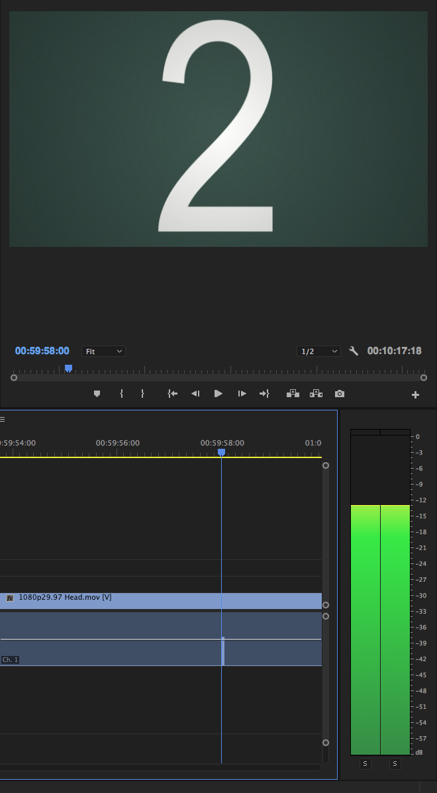Viewport: 437px width, 793px height.
Task: Step back one frame
Action: click(195, 393)
